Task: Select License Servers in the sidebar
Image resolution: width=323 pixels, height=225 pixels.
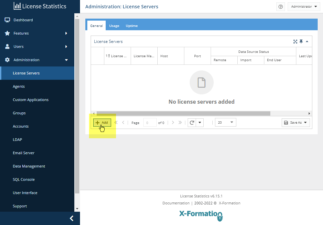Action: click(37, 73)
